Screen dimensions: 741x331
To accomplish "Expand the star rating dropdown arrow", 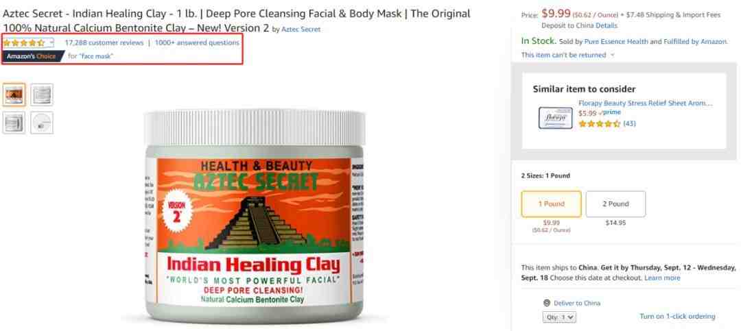I will click(51, 42).
